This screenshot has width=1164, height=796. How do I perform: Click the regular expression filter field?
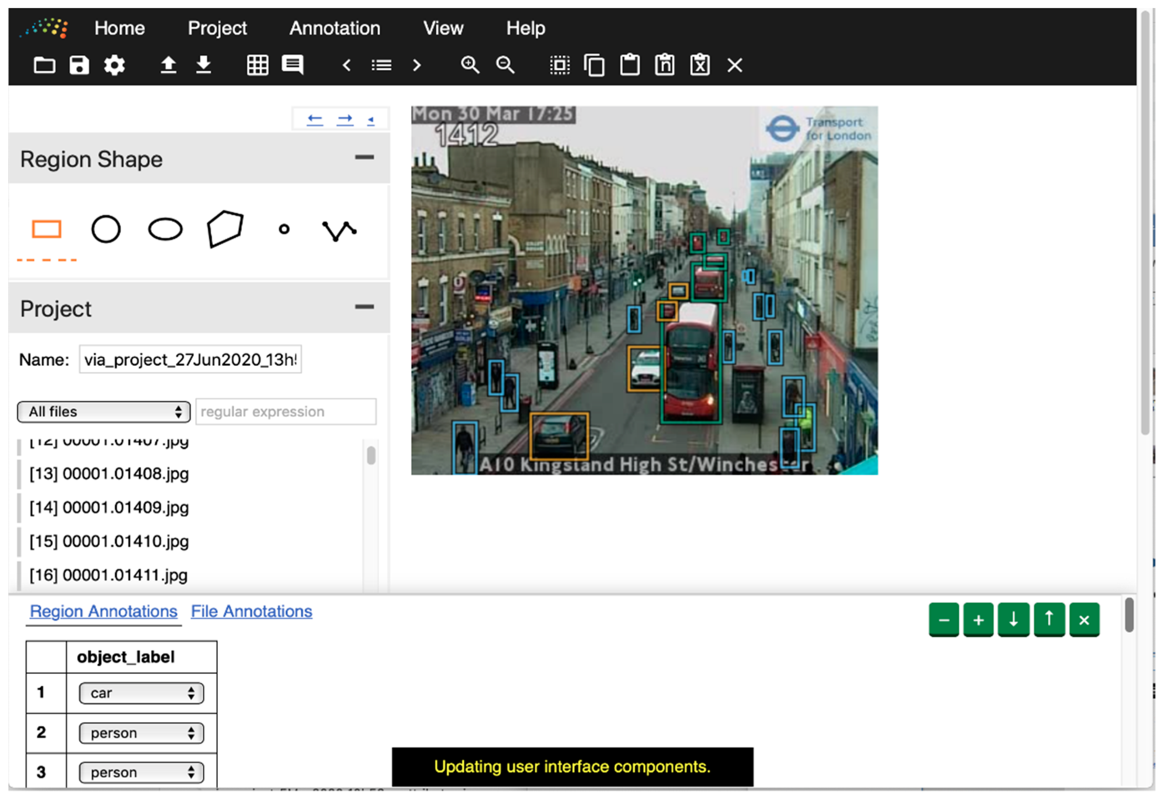pyautogui.click(x=286, y=412)
